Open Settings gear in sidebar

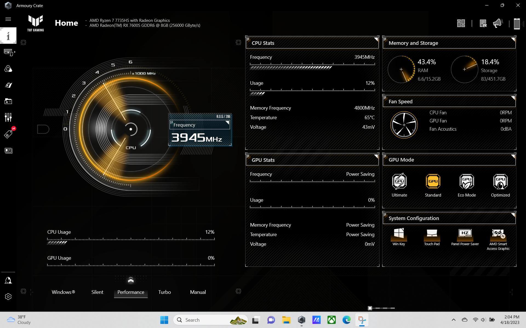click(x=8, y=297)
